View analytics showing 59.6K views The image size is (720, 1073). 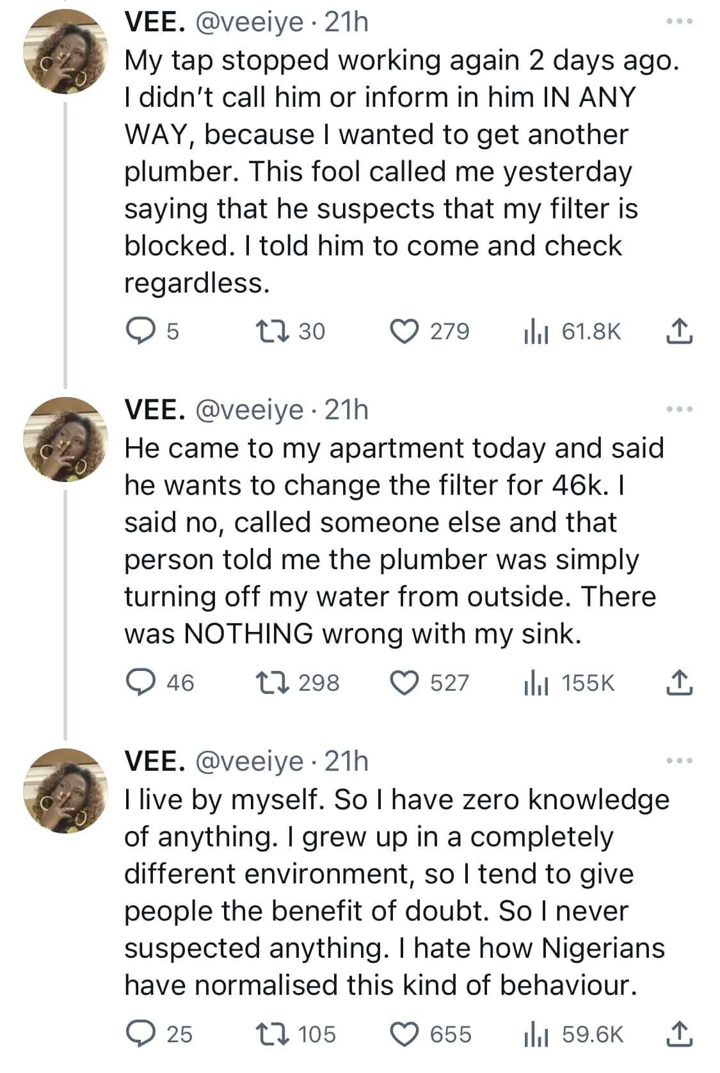click(x=535, y=1034)
